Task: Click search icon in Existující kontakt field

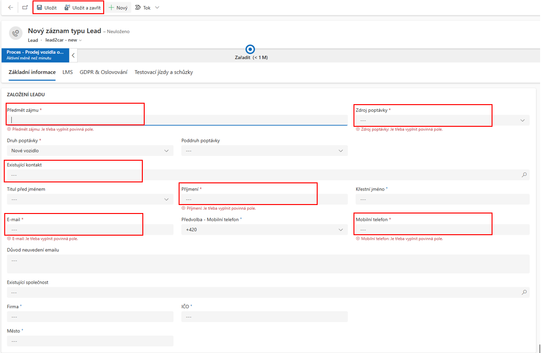Action: coord(524,175)
